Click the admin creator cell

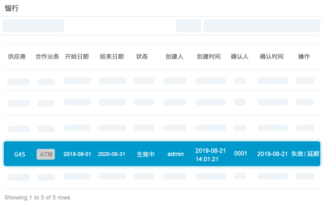(x=175, y=154)
